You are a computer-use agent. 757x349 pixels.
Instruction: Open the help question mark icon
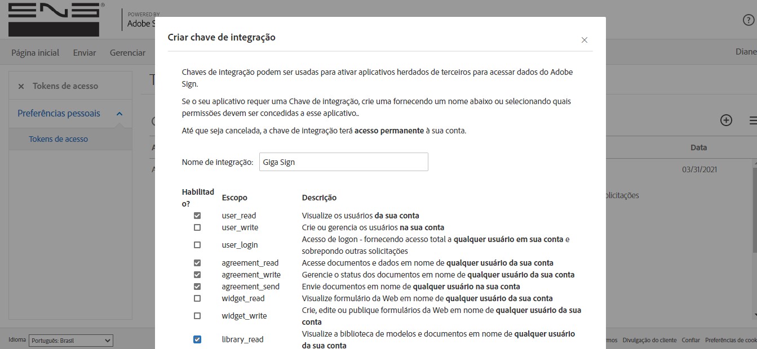749,20
